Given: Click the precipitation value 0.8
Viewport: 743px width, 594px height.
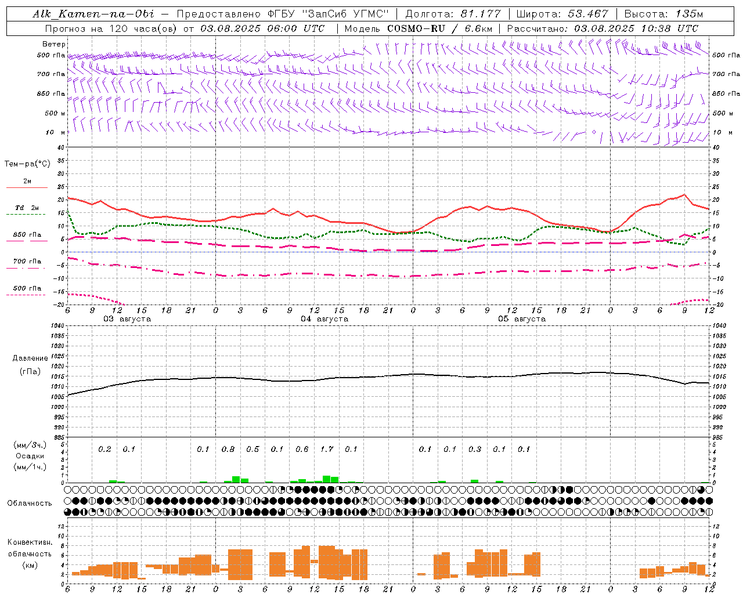Looking at the screenshot, I should [228, 449].
